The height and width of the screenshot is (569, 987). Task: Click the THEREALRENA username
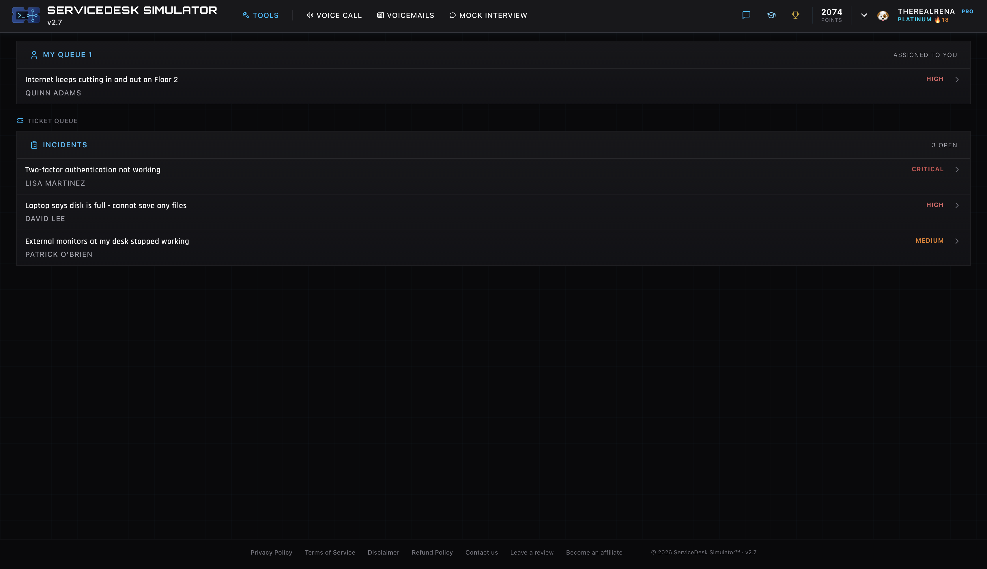tap(926, 11)
